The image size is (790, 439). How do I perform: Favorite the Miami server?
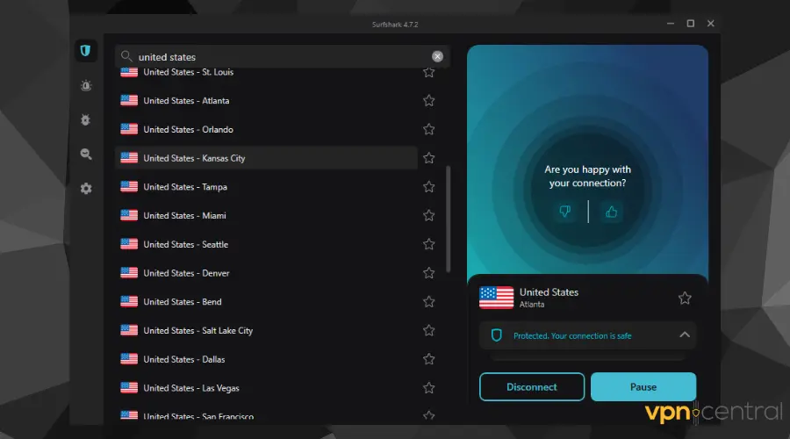428,216
